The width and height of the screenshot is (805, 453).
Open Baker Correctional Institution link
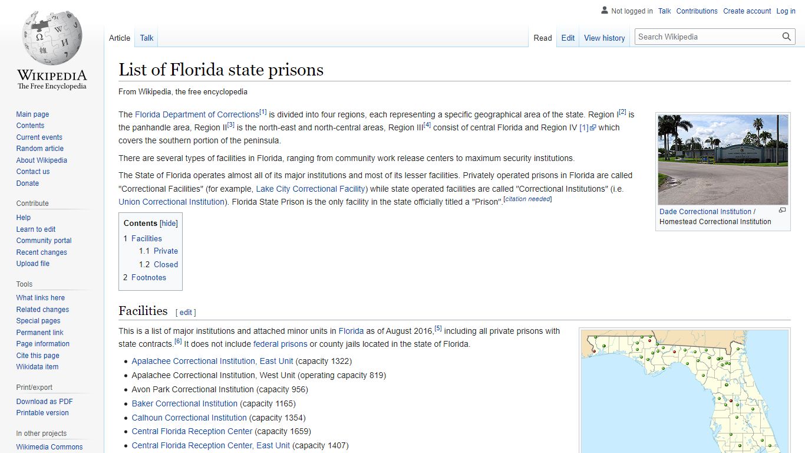[184, 403]
